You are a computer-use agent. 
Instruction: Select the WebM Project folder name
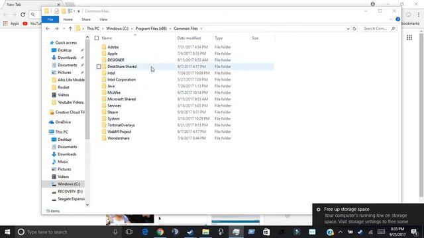point(119,132)
